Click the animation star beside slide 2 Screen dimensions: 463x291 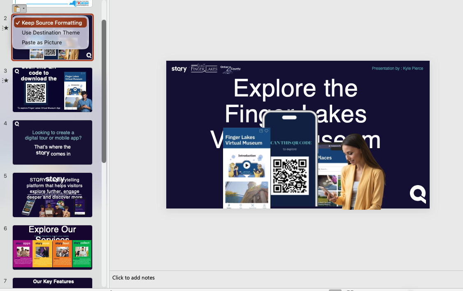pos(5,28)
